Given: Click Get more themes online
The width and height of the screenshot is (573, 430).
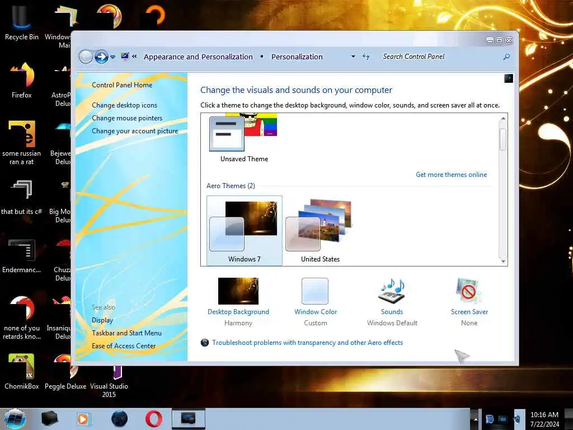Looking at the screenshot, I should 452,175.
